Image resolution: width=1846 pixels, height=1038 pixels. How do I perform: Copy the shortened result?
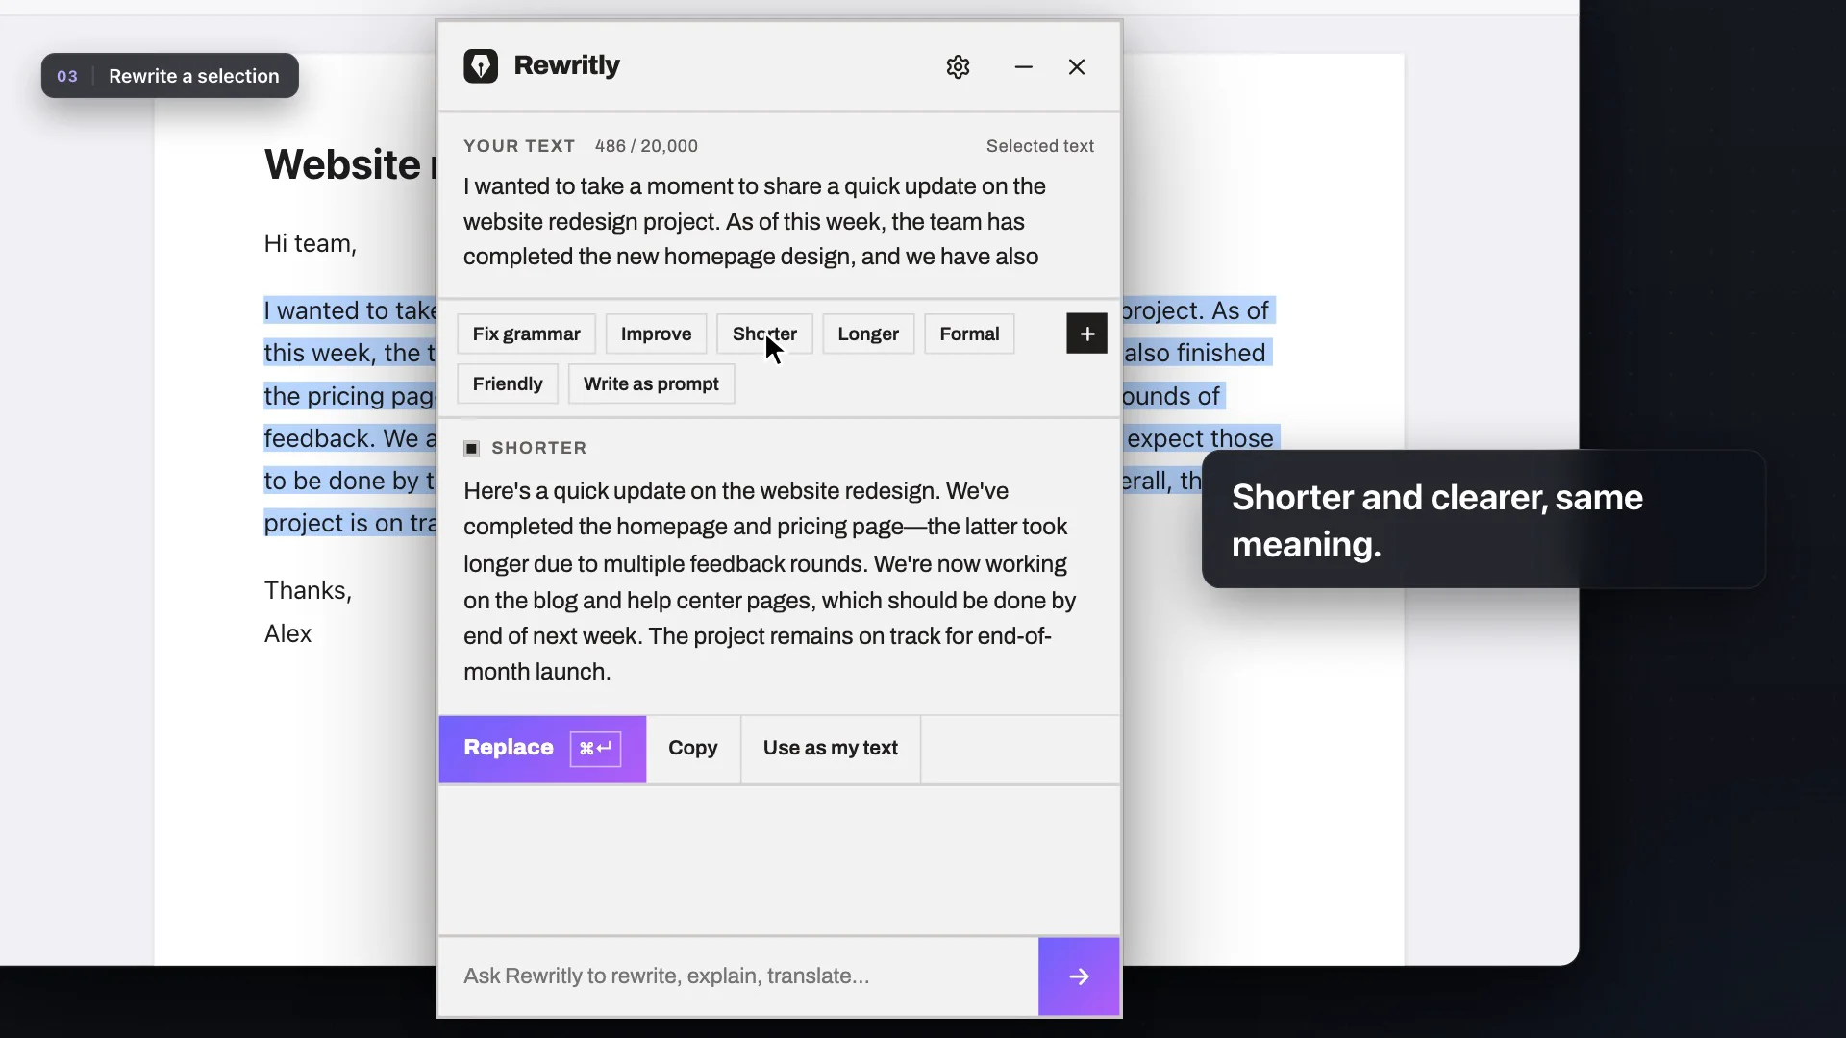click(x=693, y=749)
